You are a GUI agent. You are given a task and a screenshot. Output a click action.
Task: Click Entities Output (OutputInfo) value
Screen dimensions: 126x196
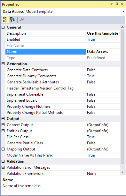pos(103,131)
